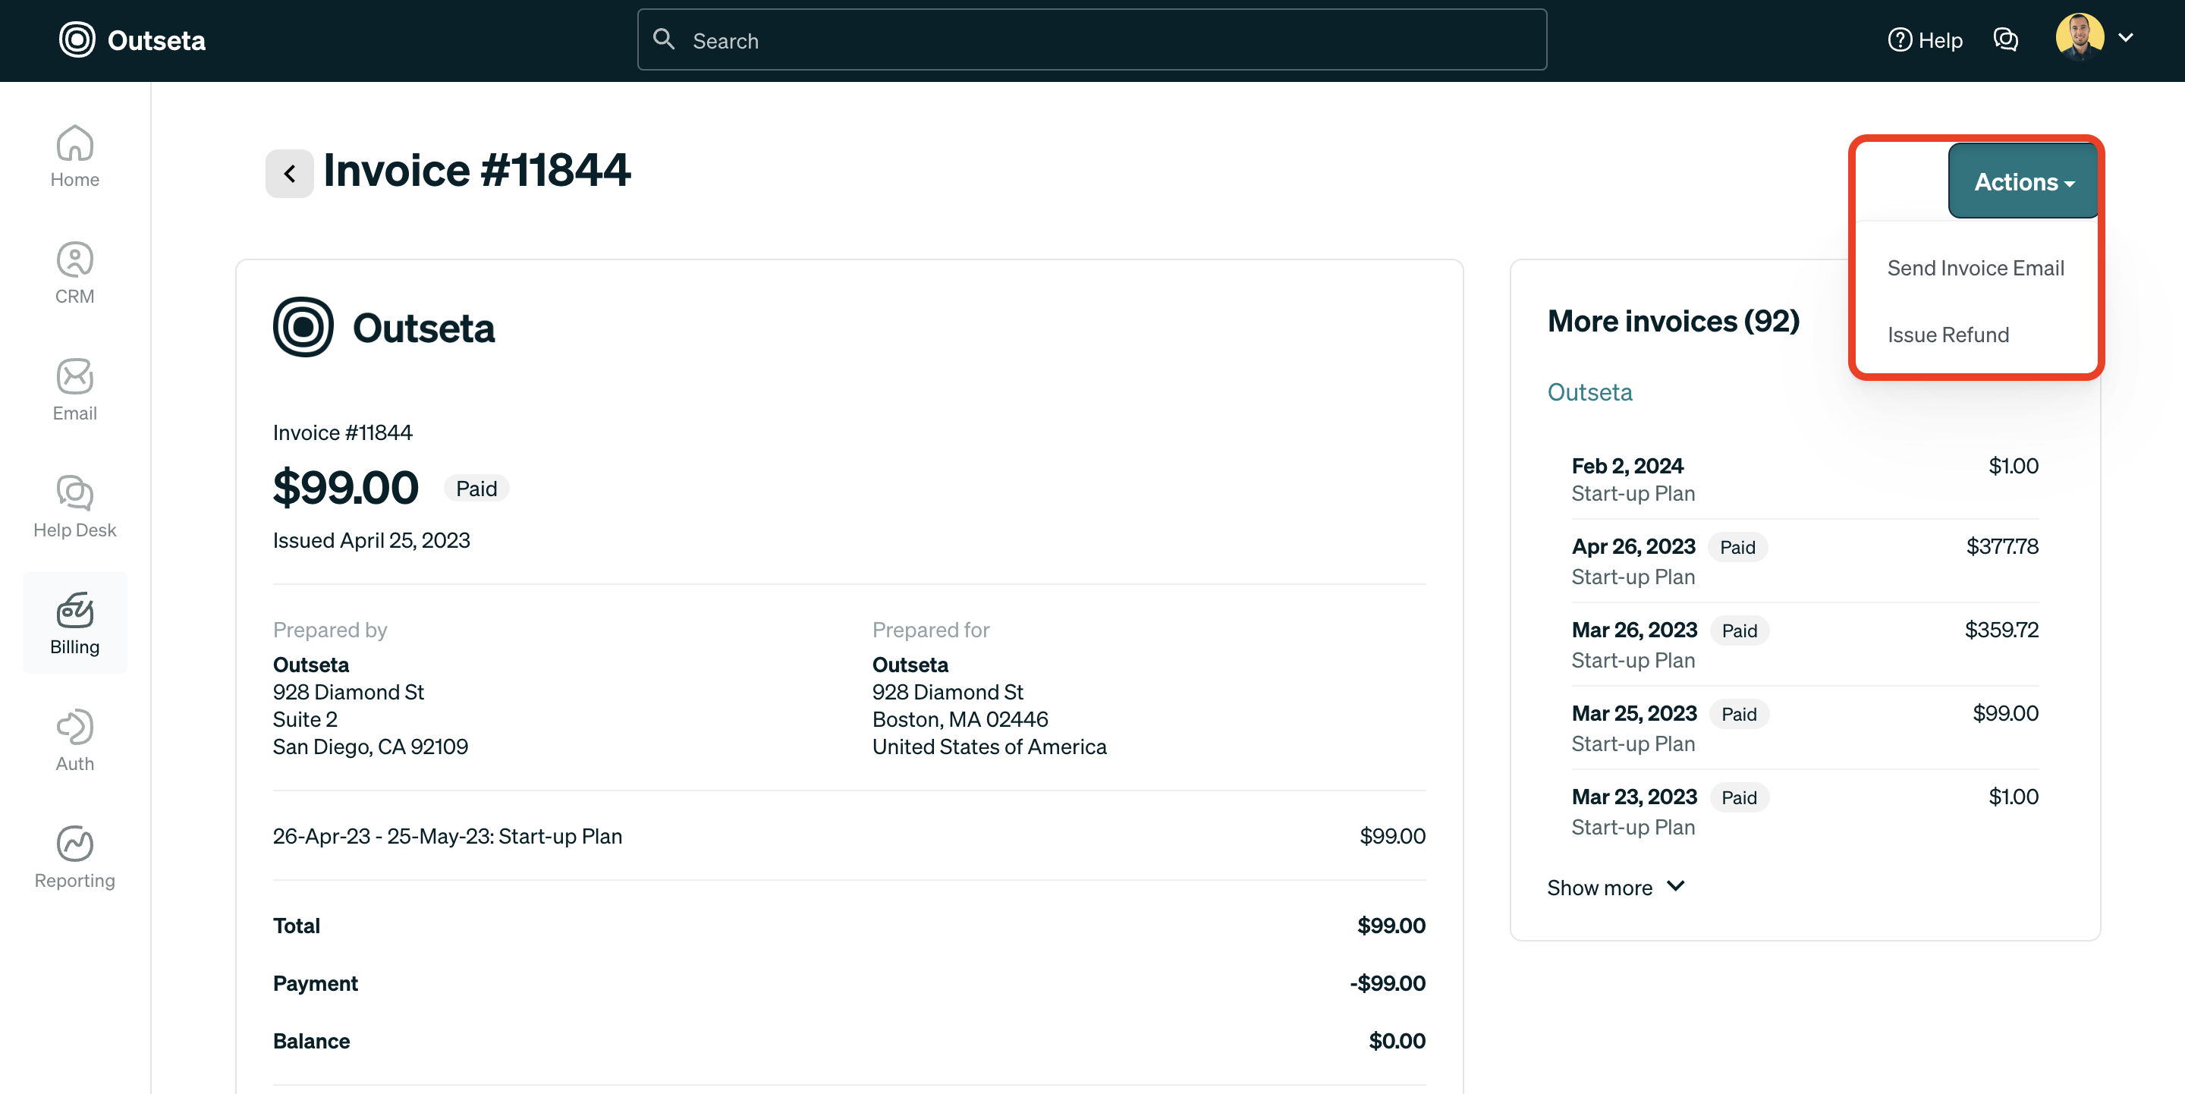Open the Reporting section

click(74, 857)
